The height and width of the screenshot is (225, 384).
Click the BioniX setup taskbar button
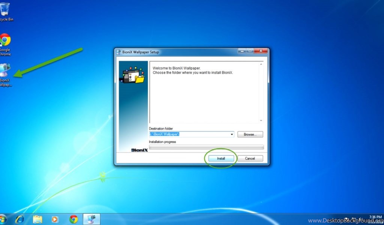click(91, 219)
